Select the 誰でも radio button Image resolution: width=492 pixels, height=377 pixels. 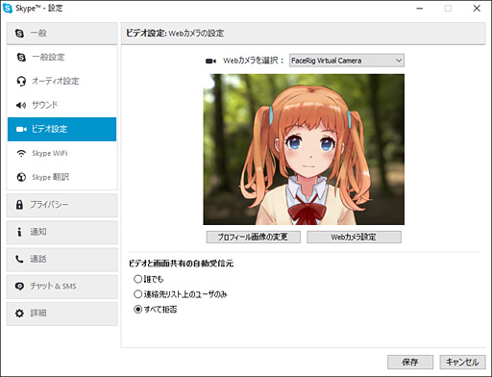[137, 279]
